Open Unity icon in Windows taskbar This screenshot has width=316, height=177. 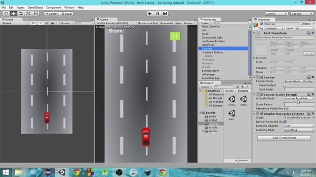point(62,173)
